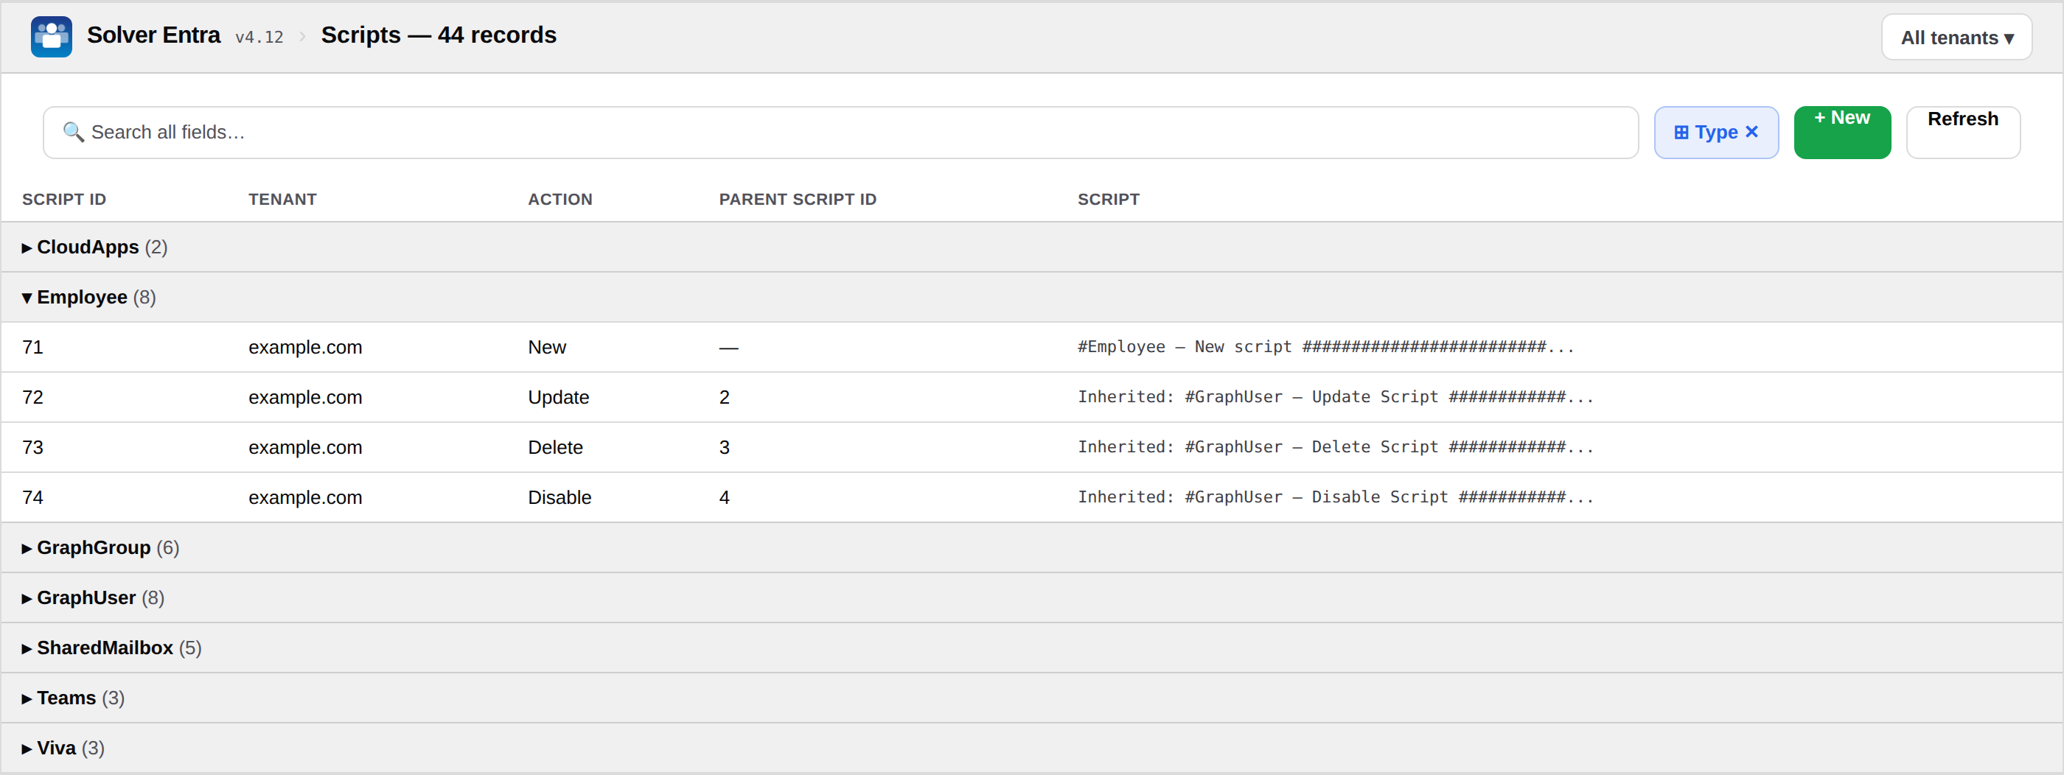This screenshot has width=2064, height=775.
Task: Click the New action cell in row 71
Action: (547, 348)
